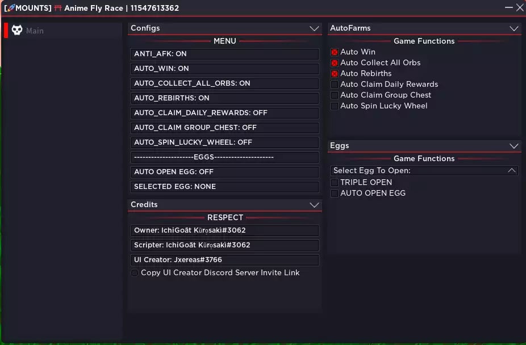Check Auto Spin Lucky Wheel

(335, 106)
